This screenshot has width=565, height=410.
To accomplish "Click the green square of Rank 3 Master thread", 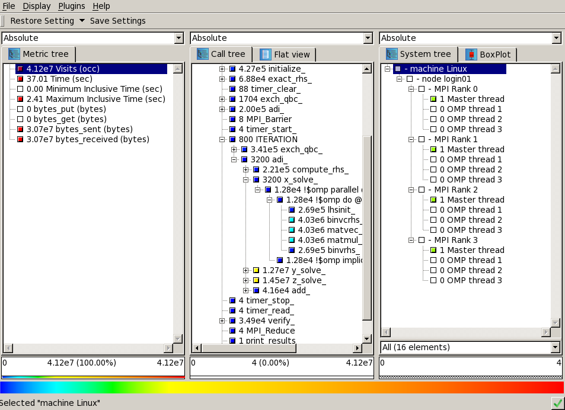I will (433, 250).
